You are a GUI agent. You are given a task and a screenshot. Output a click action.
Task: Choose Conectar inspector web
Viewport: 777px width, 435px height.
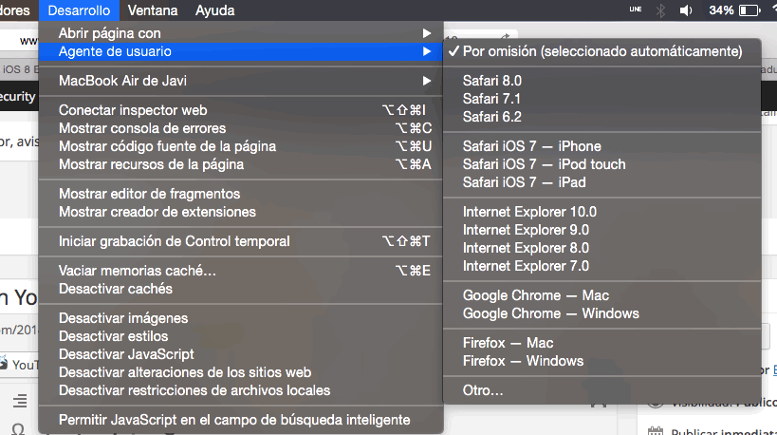tap(241, 110)
